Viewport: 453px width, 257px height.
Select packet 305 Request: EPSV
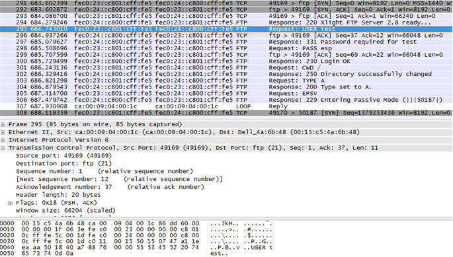coord(226,93)
